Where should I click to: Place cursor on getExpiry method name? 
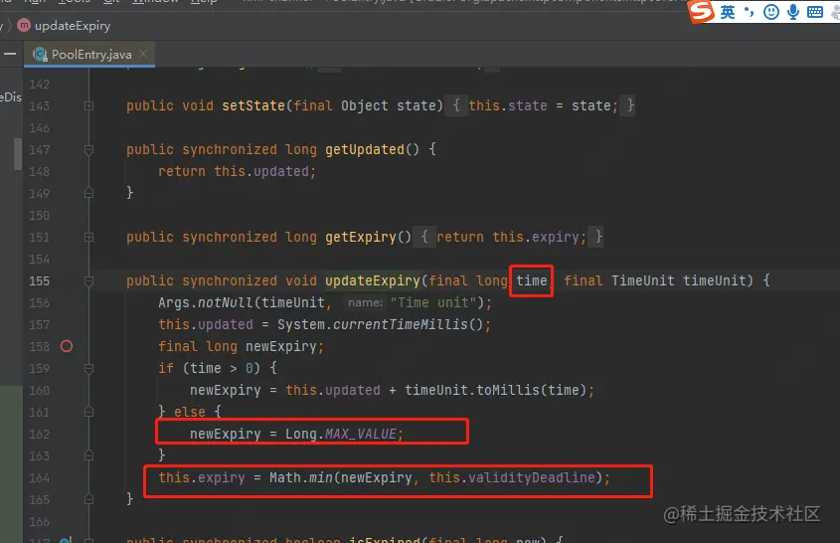[361, 237]
